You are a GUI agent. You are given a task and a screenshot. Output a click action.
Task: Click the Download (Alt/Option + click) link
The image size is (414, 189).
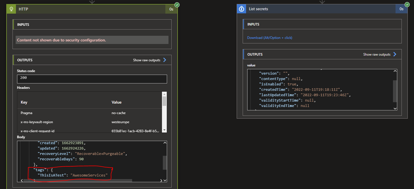click(x=269, y=37)
